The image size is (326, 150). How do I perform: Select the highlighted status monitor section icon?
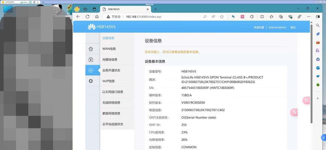(91, 70)
